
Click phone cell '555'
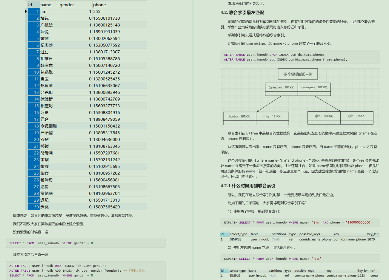coord(97,12)
